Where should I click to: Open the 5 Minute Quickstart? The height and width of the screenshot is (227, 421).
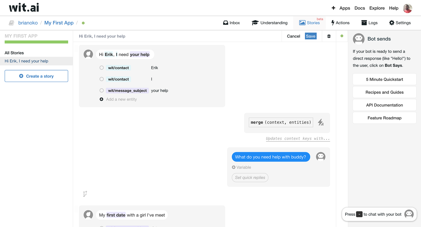pyautogui.click(x=384, y=79)
